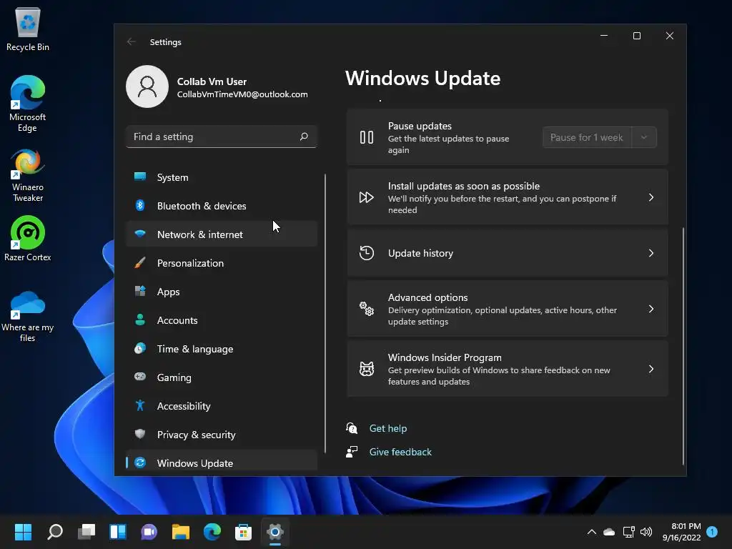
Task: Open Widgets from the taskbar
Action: pos(118,532)
